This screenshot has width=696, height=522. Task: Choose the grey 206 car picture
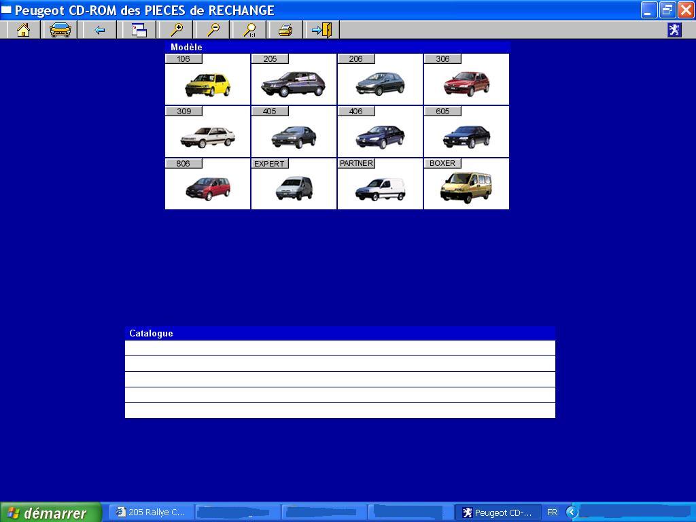click(x=380, y=84)
